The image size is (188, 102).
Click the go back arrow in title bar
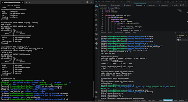121,2
